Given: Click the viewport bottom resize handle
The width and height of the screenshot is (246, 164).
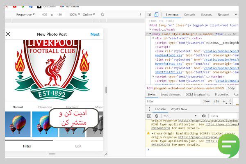Looking at the screenshot, I should (x=52, y=154).
